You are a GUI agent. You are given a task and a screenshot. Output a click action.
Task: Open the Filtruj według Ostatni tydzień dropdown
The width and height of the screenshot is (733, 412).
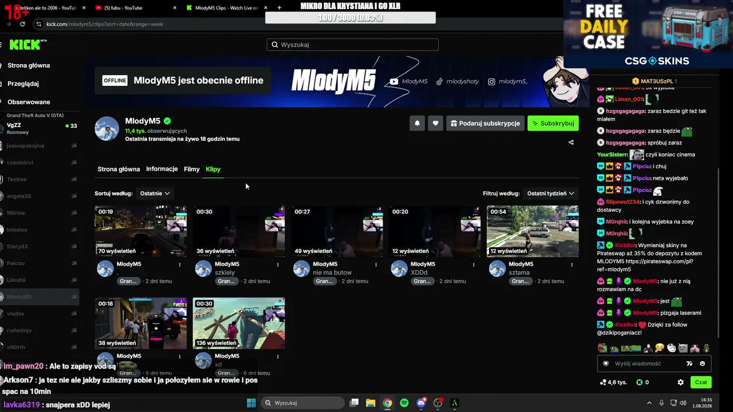coord(550,193)
